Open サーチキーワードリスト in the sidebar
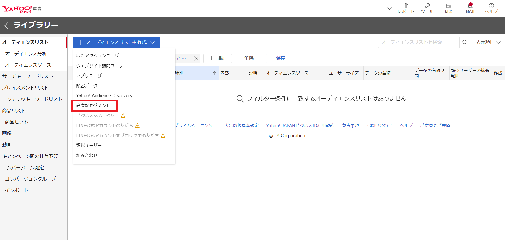505x240 pixels. [28, 76]
